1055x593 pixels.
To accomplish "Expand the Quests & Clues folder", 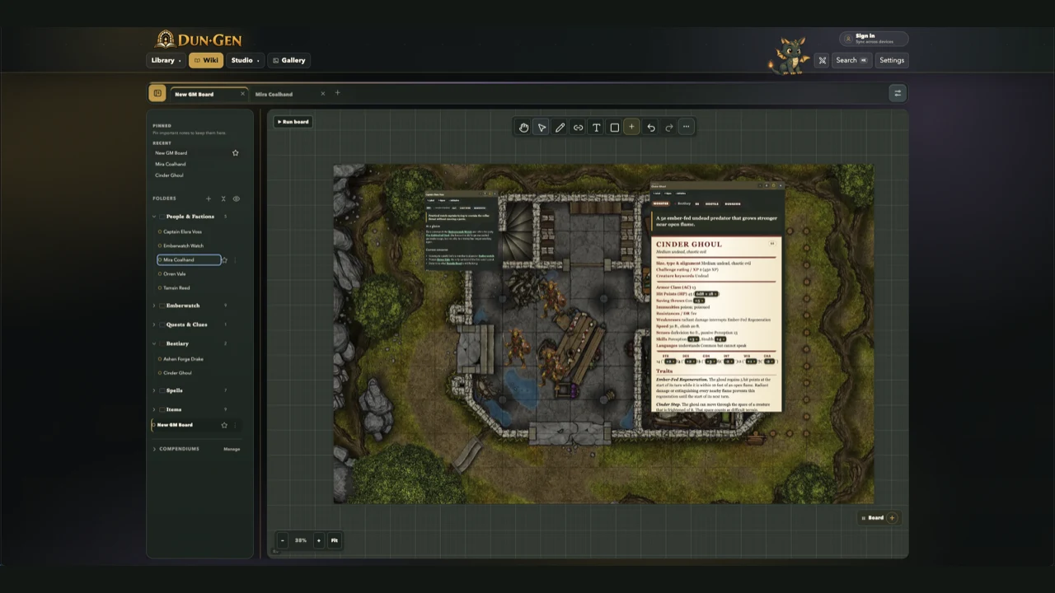I will click(154, 325).
